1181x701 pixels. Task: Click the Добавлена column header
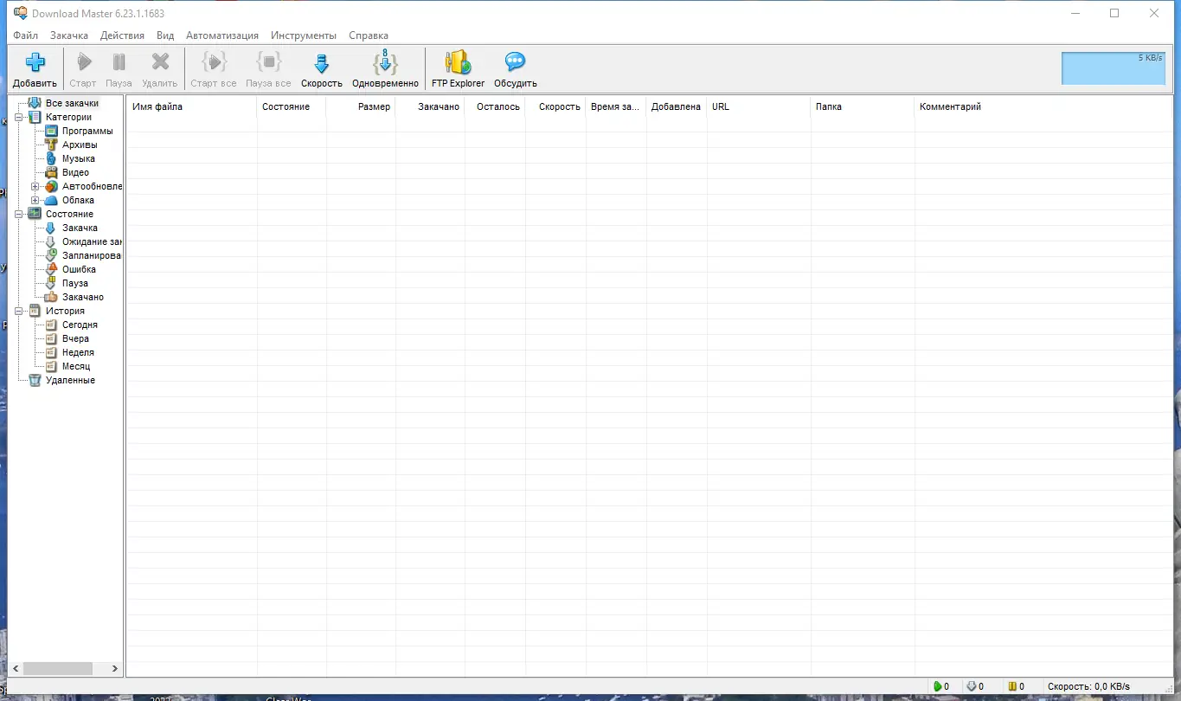click(x=677, y=106)
